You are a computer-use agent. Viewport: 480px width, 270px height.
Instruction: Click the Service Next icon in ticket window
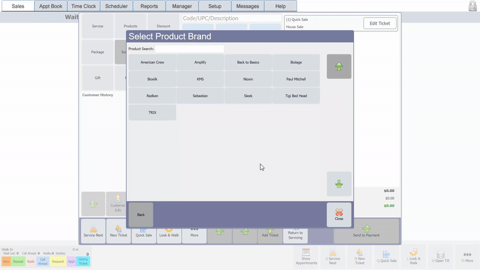94,231
